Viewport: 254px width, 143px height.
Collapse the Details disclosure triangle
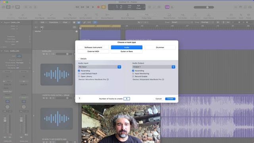point(79,59)
